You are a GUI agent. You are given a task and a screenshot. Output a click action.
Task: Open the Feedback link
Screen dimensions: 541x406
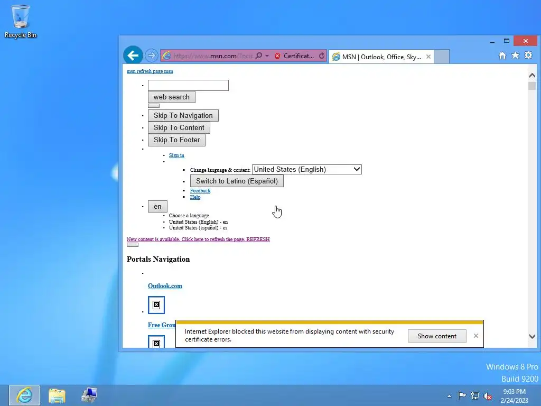(200, 190)
